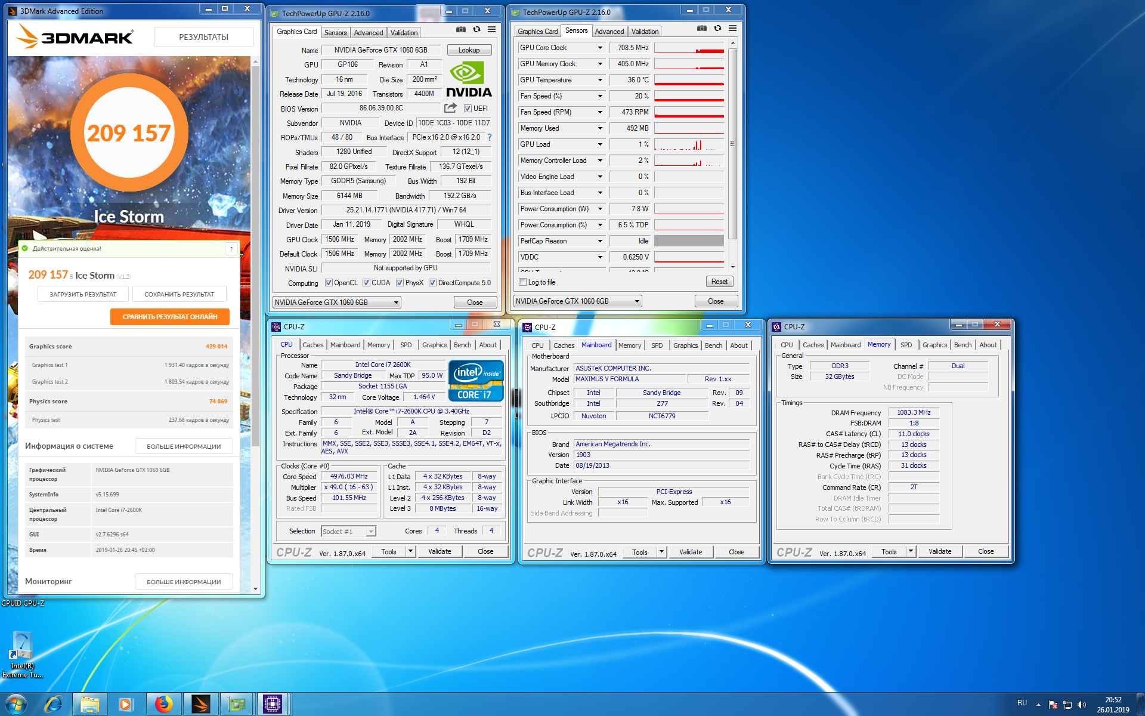Click the clock and date in taskbar

tap(1113, 705)
